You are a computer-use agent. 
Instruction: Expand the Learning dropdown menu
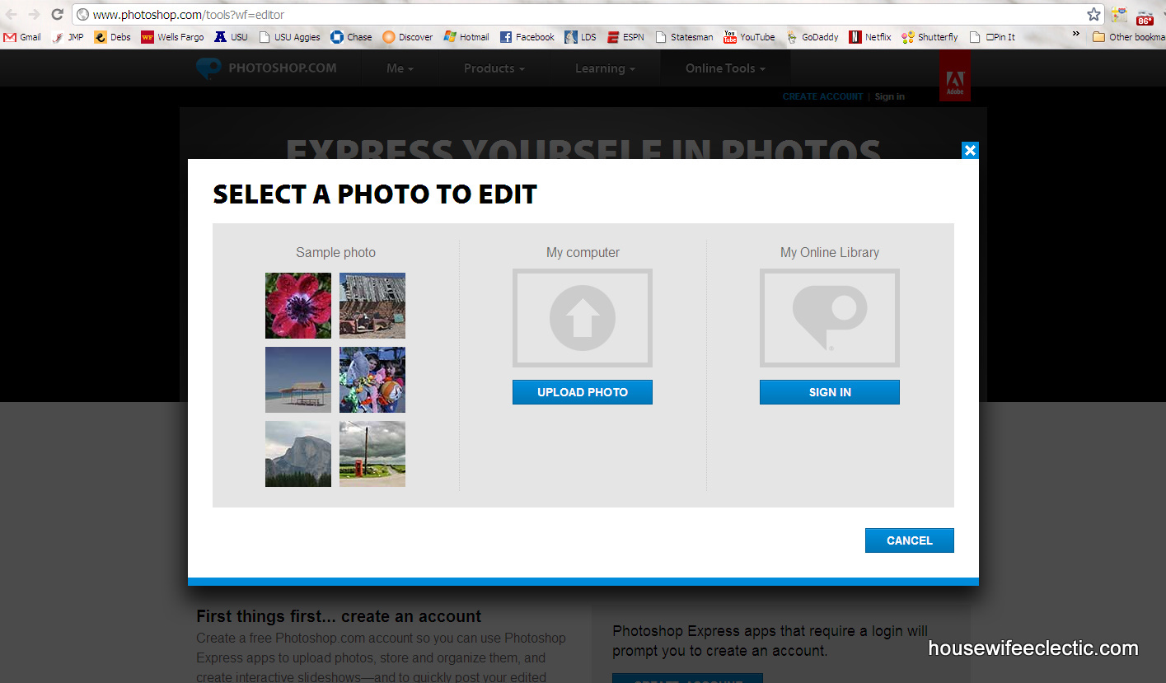click(605, 68)
